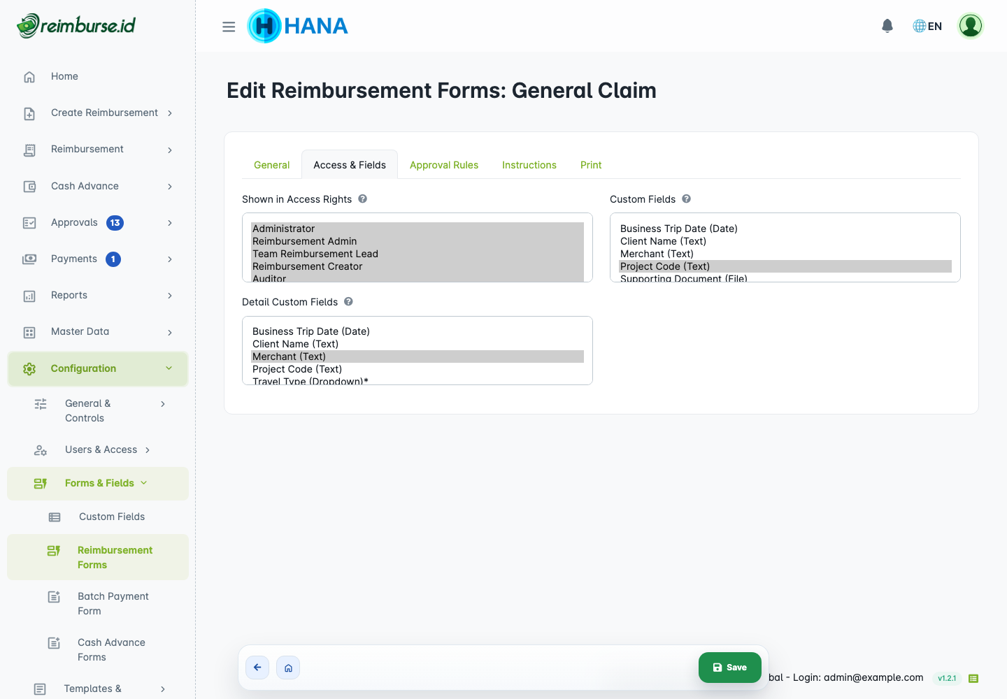The width and height of the screenshot is (1007, 699).
Task: Save the reimbursement form
Action: click(730, 668)
